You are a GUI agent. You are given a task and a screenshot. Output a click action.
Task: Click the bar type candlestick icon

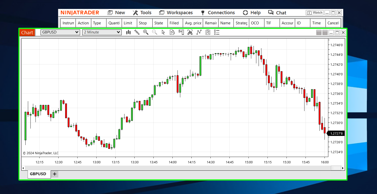(x=129, y=32)
